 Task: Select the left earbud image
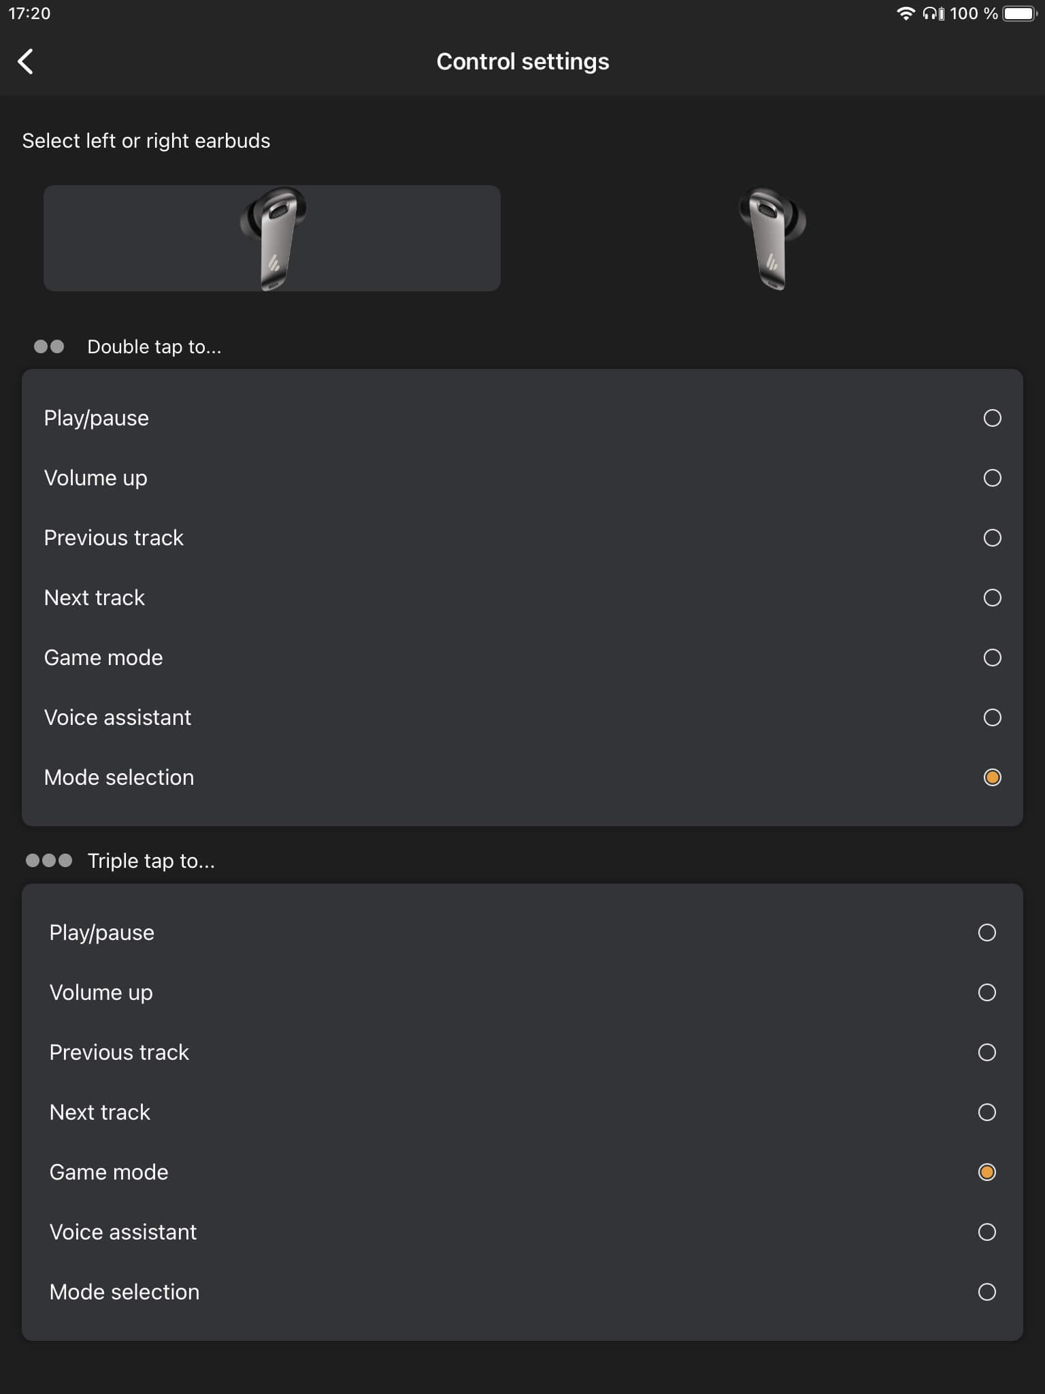click(x=272, y=238)
